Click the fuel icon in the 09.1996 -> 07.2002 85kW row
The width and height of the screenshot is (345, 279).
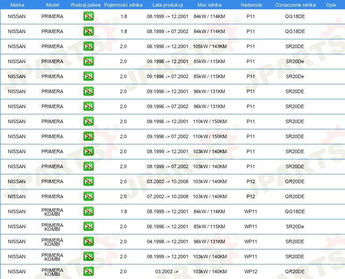point(88,76)
